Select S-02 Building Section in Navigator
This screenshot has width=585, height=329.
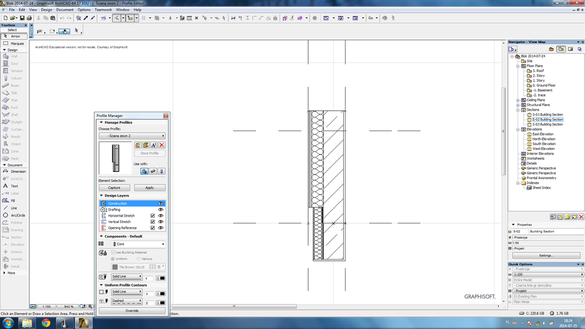tap(548, 119)
